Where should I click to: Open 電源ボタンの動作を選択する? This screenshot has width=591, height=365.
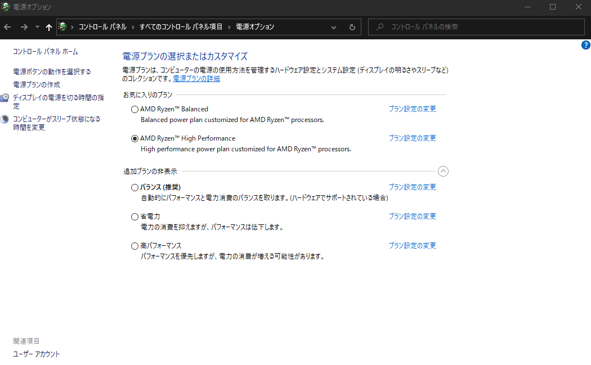[x=52, y=71]
